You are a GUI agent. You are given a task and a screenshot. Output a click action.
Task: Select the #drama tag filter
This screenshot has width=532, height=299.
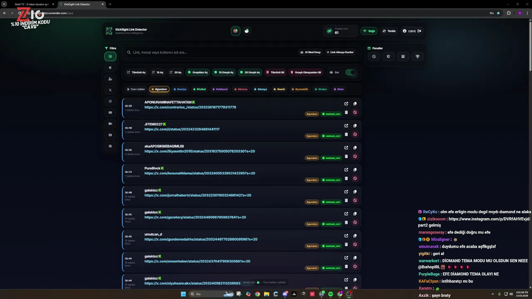click(241, 89)
